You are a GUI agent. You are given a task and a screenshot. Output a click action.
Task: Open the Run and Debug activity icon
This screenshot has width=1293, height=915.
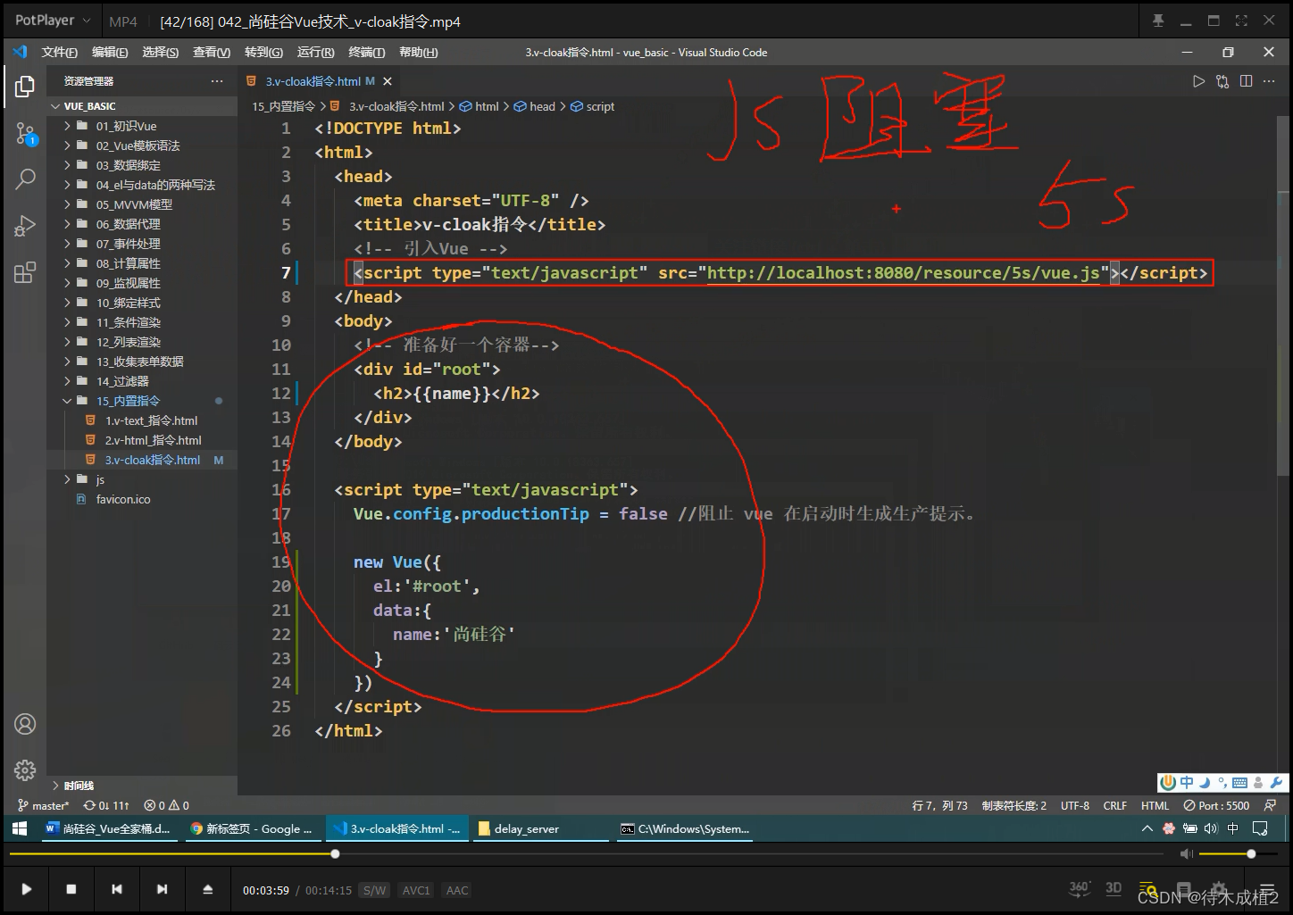tap(25, 226)
